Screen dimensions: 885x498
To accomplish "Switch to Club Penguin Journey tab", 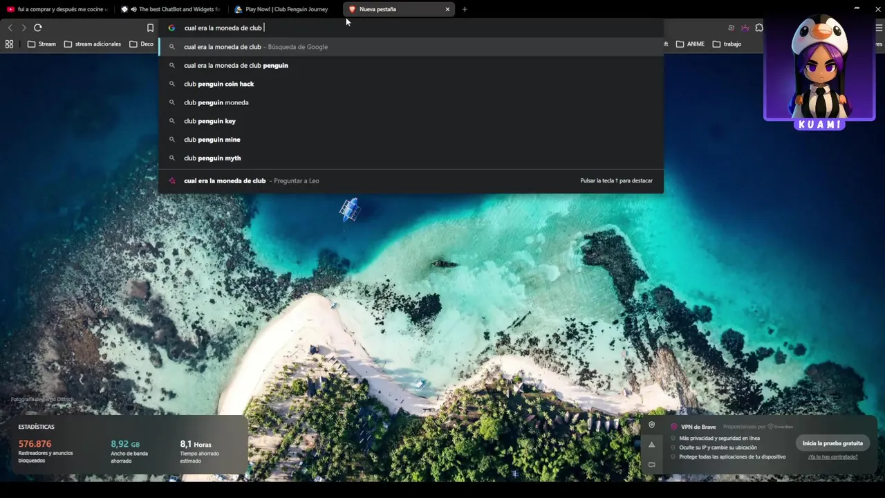I will pos(283,10).
